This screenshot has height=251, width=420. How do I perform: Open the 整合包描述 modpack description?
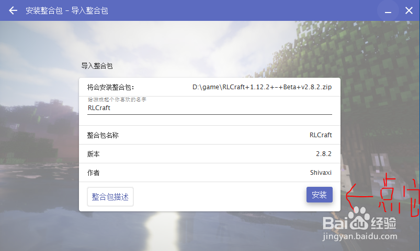pos(110,197)
